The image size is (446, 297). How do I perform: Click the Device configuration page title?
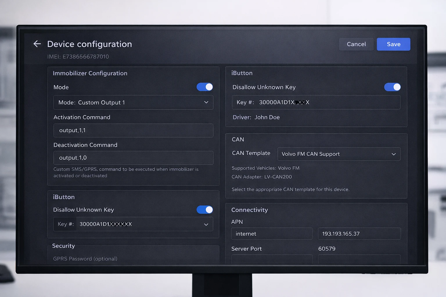point(89,44)
